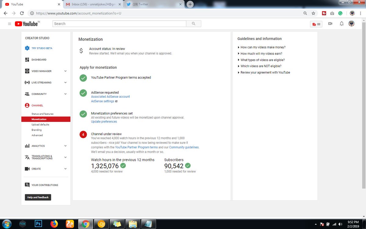Viewport: 366px width, 229px height.
Task: Open Chrome's three-dot menu
Action: point(360,13)
